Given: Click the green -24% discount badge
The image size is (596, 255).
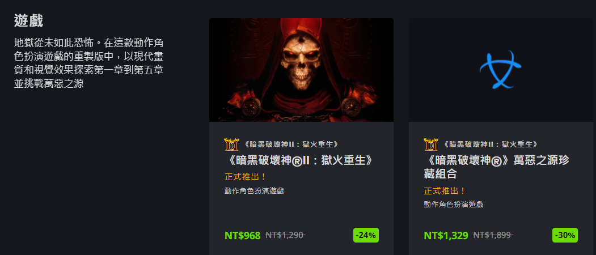Looking at the screenshot, I should (366, 235).
